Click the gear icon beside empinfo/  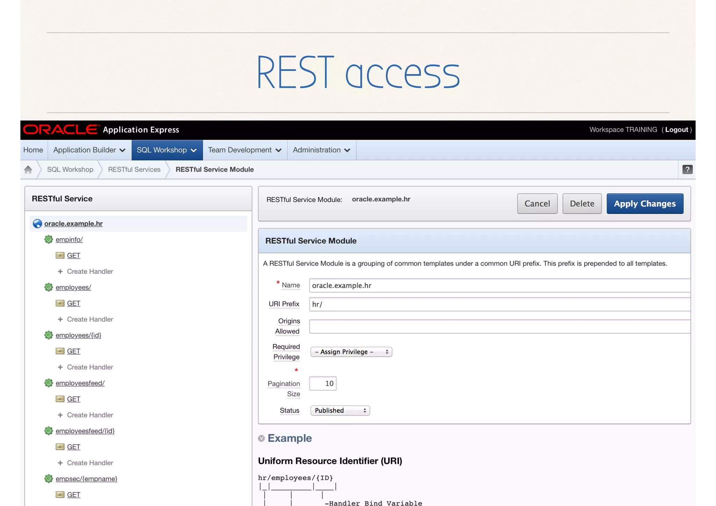coord(49,240)
